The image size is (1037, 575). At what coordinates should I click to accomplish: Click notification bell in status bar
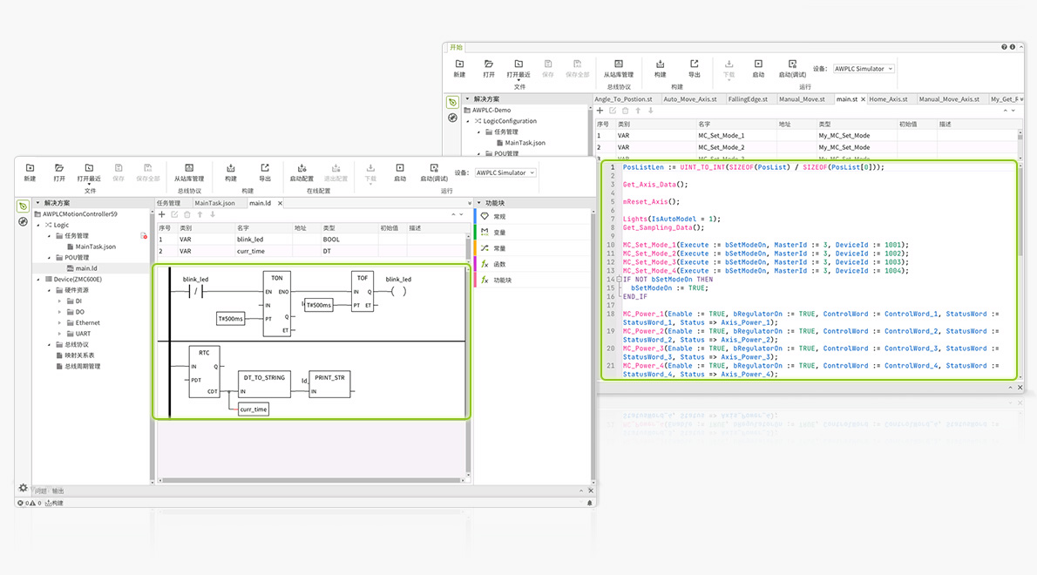click(x=590, y=503)
